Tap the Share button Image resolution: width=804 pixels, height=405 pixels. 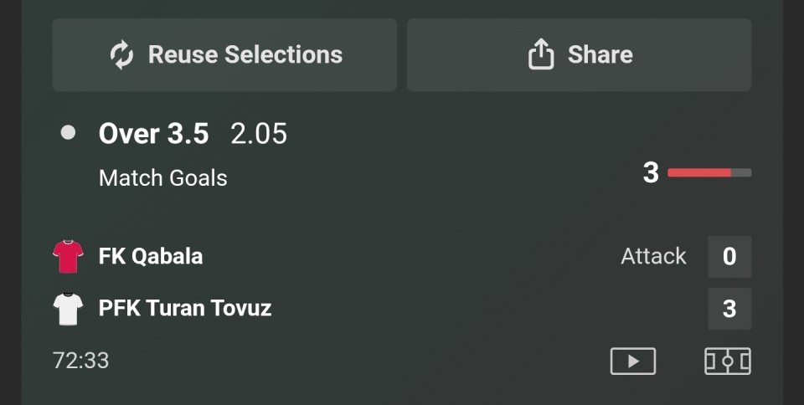click(x=579, y=55)
